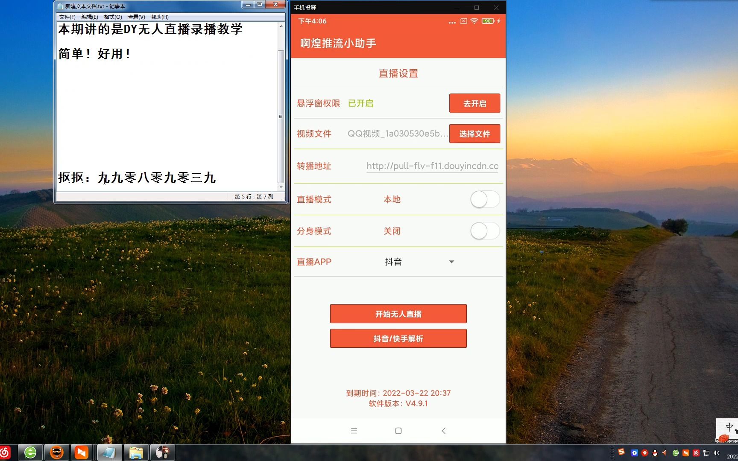Click the 开始无人直播 button

coord(398,314)
